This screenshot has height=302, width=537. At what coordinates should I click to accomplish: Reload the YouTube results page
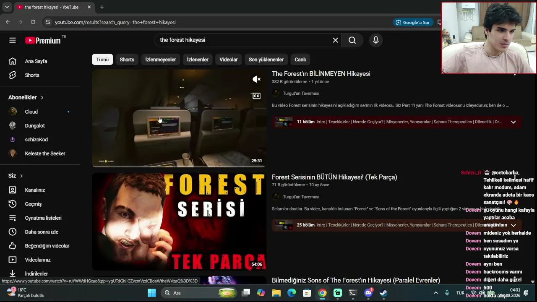[x=33, y=22]
